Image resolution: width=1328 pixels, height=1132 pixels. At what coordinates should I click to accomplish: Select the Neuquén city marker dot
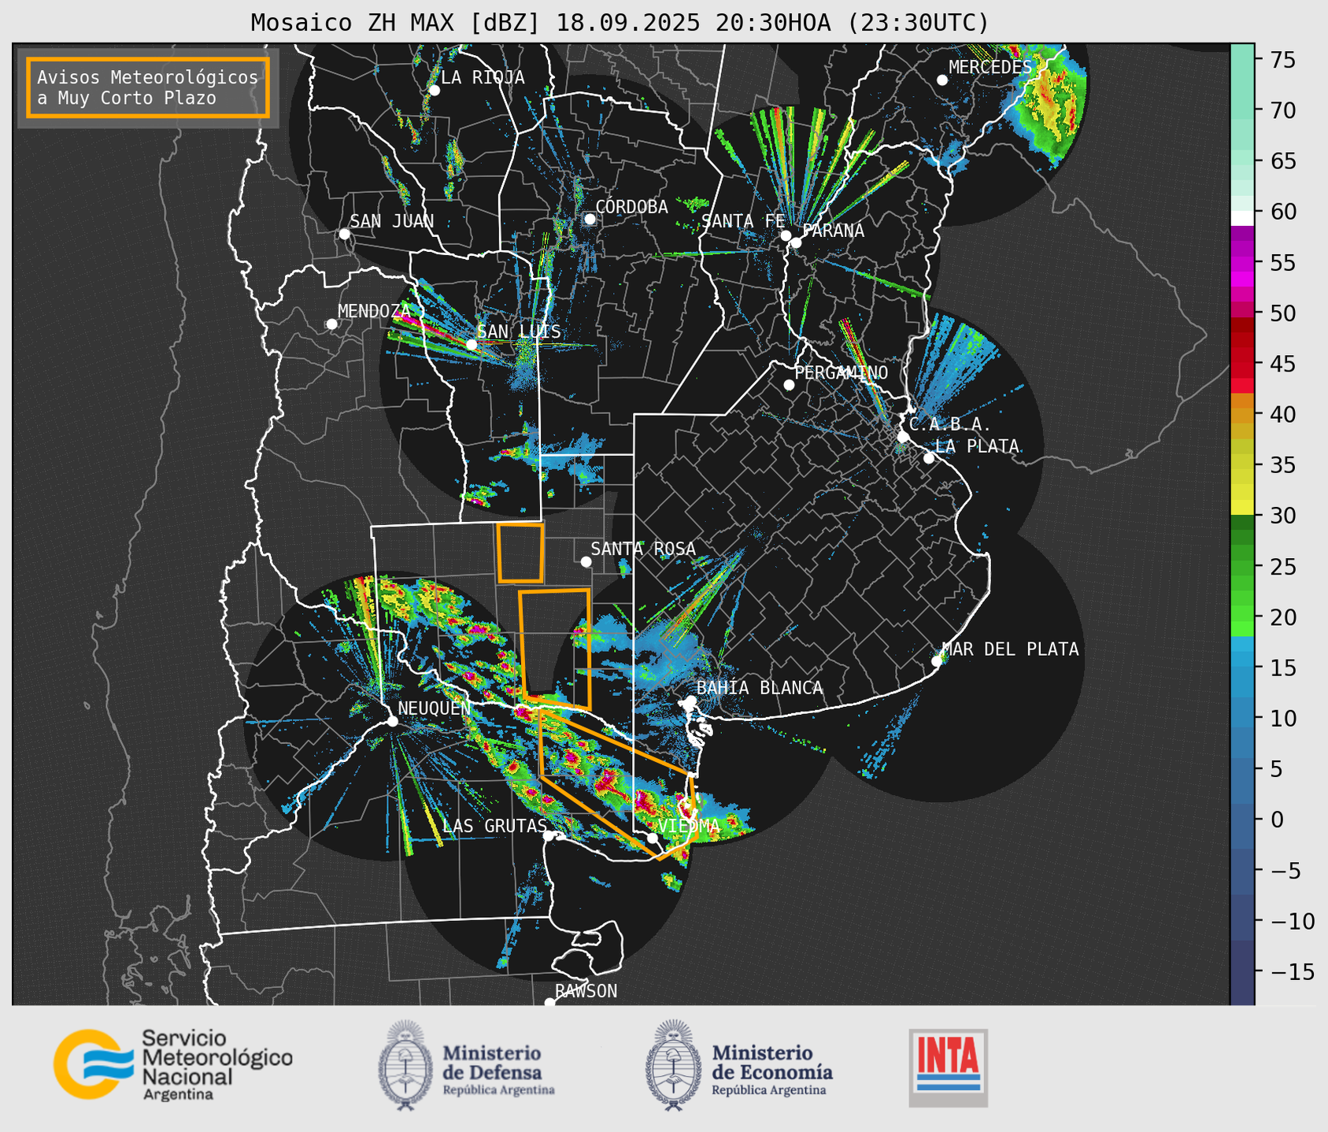(392, 721)
